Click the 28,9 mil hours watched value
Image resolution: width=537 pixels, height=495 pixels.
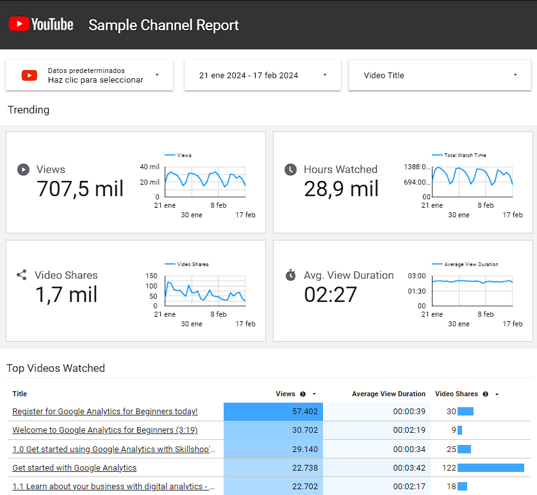point(341,189)
